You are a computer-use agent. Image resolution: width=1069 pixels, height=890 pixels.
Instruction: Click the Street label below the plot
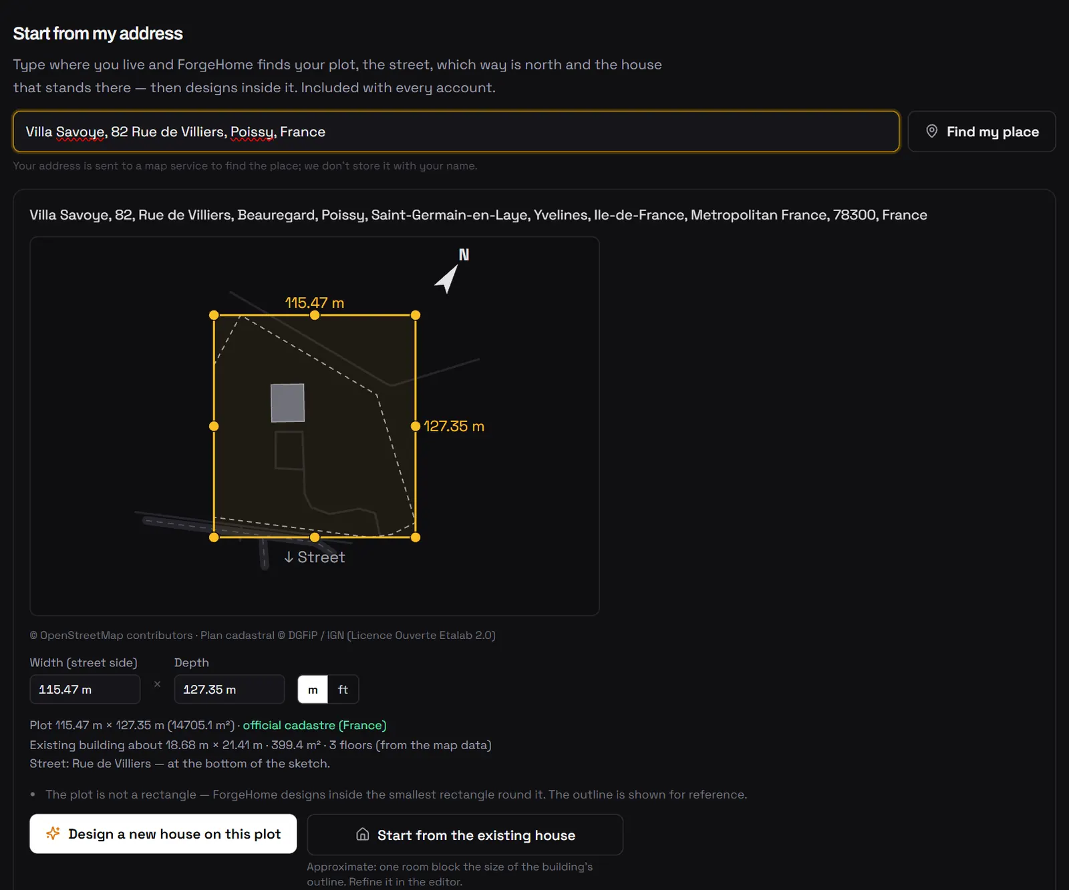tap(315, 558)
